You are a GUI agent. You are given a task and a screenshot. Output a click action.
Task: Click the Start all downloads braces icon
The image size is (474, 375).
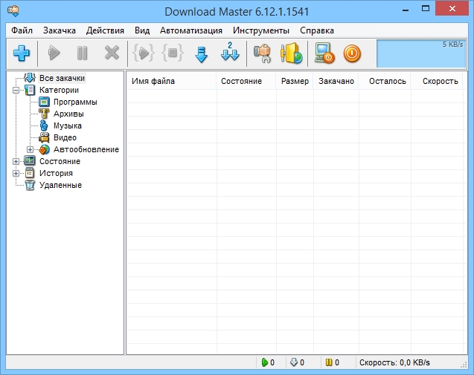(142, 53)
